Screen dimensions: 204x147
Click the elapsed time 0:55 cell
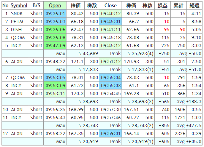(x=194, y=110)
